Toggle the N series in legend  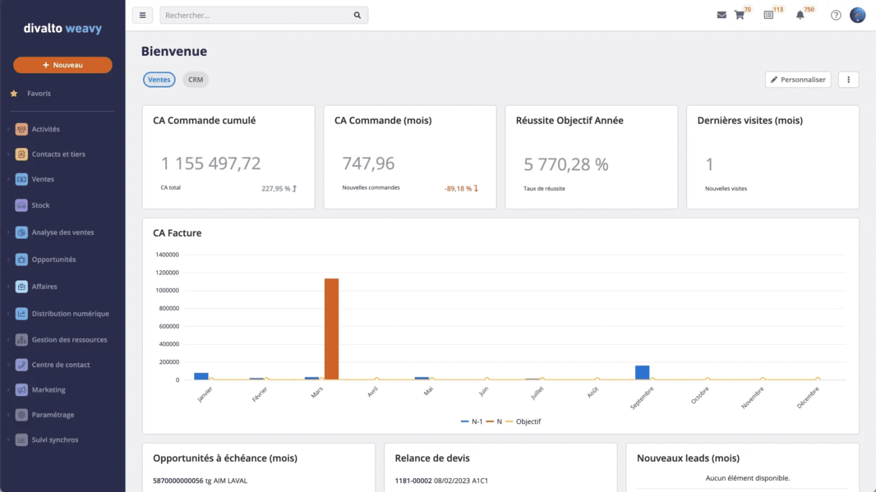(x=494, y=421)
